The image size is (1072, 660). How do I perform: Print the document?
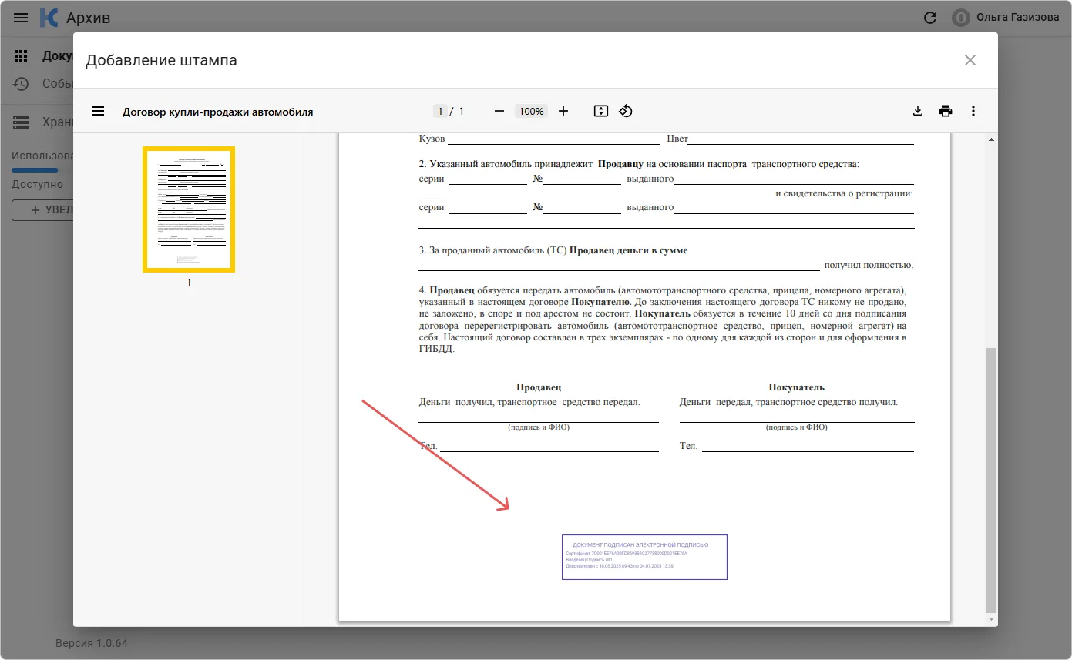point(946,111)
